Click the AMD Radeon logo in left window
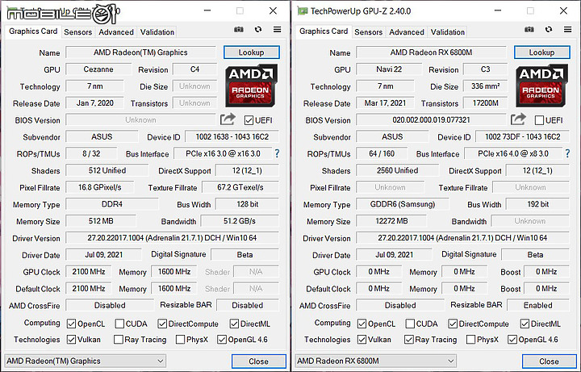The height and width of the screenshot is (372, 581). tap(251, 86)
